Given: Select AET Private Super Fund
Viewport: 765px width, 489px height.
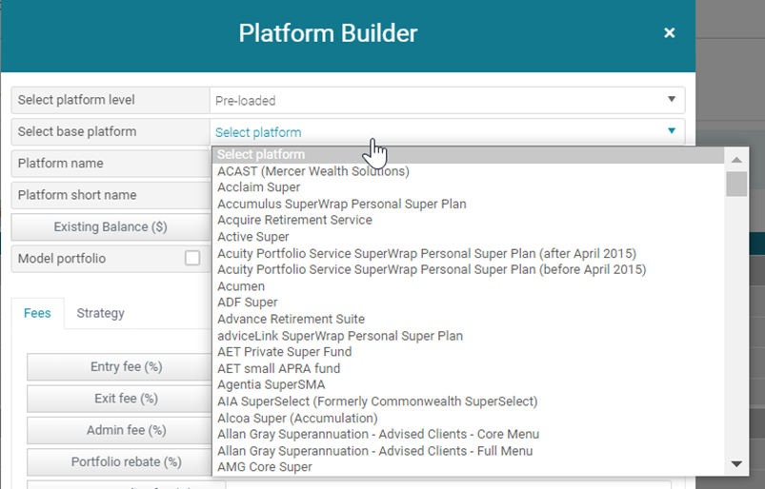Looking at the screenshot, I should 469,352.
